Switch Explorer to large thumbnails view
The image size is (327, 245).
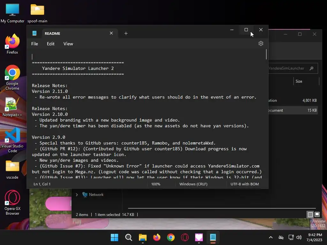tap(317, 214)
